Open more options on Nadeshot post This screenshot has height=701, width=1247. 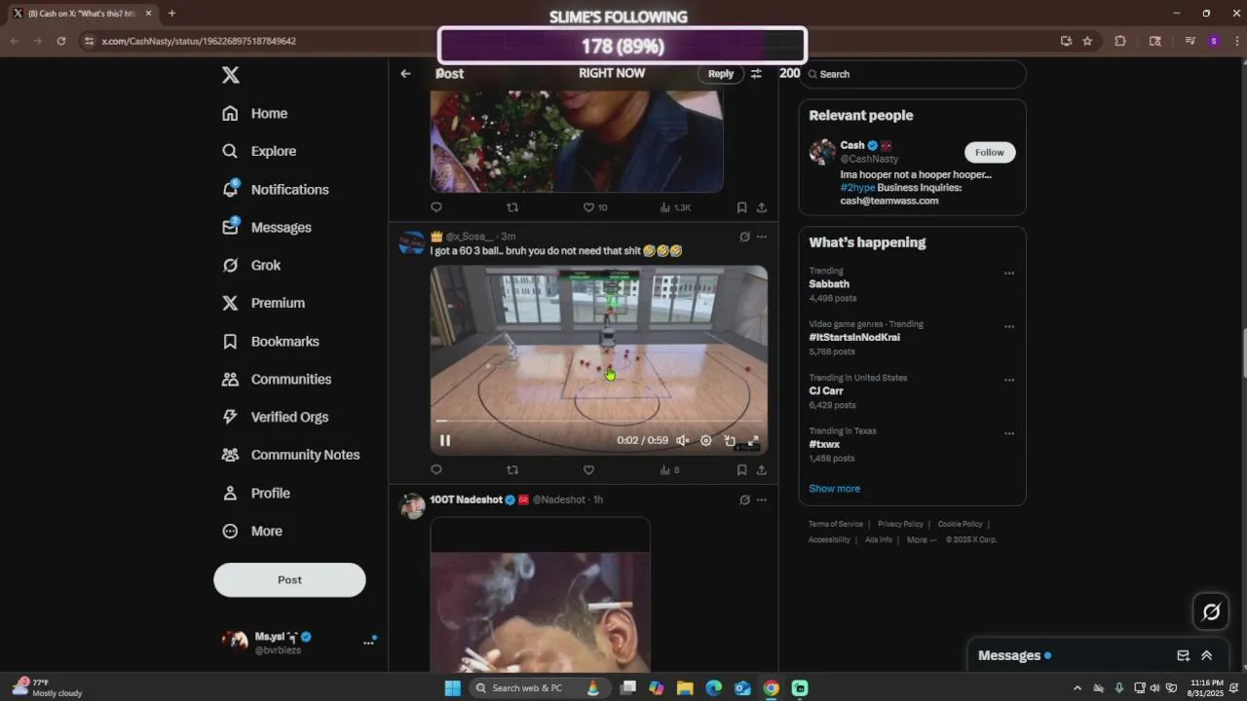762,499
